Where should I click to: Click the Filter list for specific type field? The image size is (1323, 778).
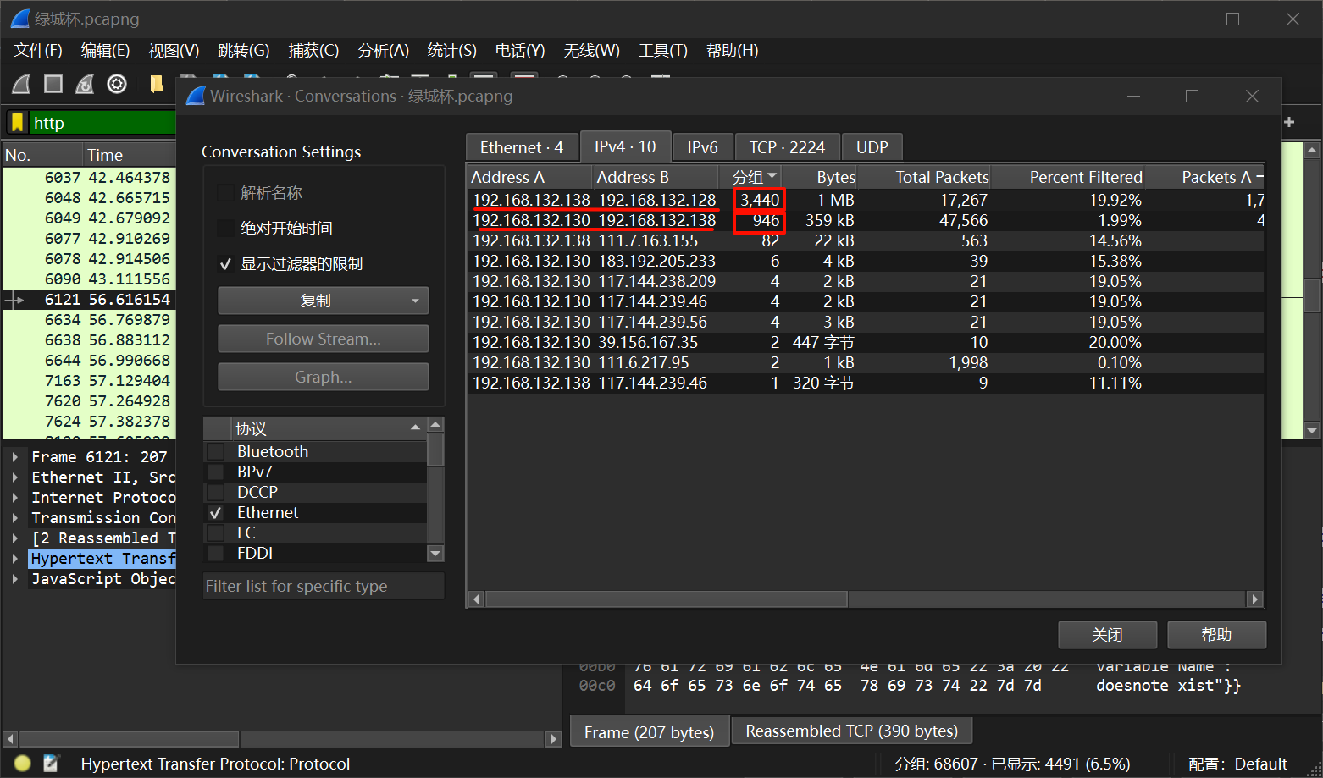coord(323,586)
